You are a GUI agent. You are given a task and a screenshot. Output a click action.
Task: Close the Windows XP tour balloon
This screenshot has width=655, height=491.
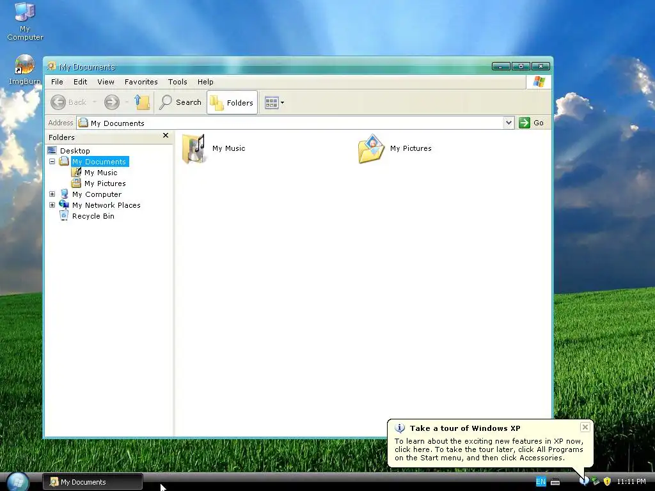pyautogui.click(x=585, y=427)
